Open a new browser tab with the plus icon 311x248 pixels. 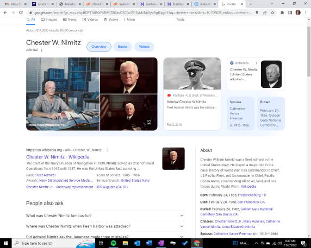click(251, 4)
